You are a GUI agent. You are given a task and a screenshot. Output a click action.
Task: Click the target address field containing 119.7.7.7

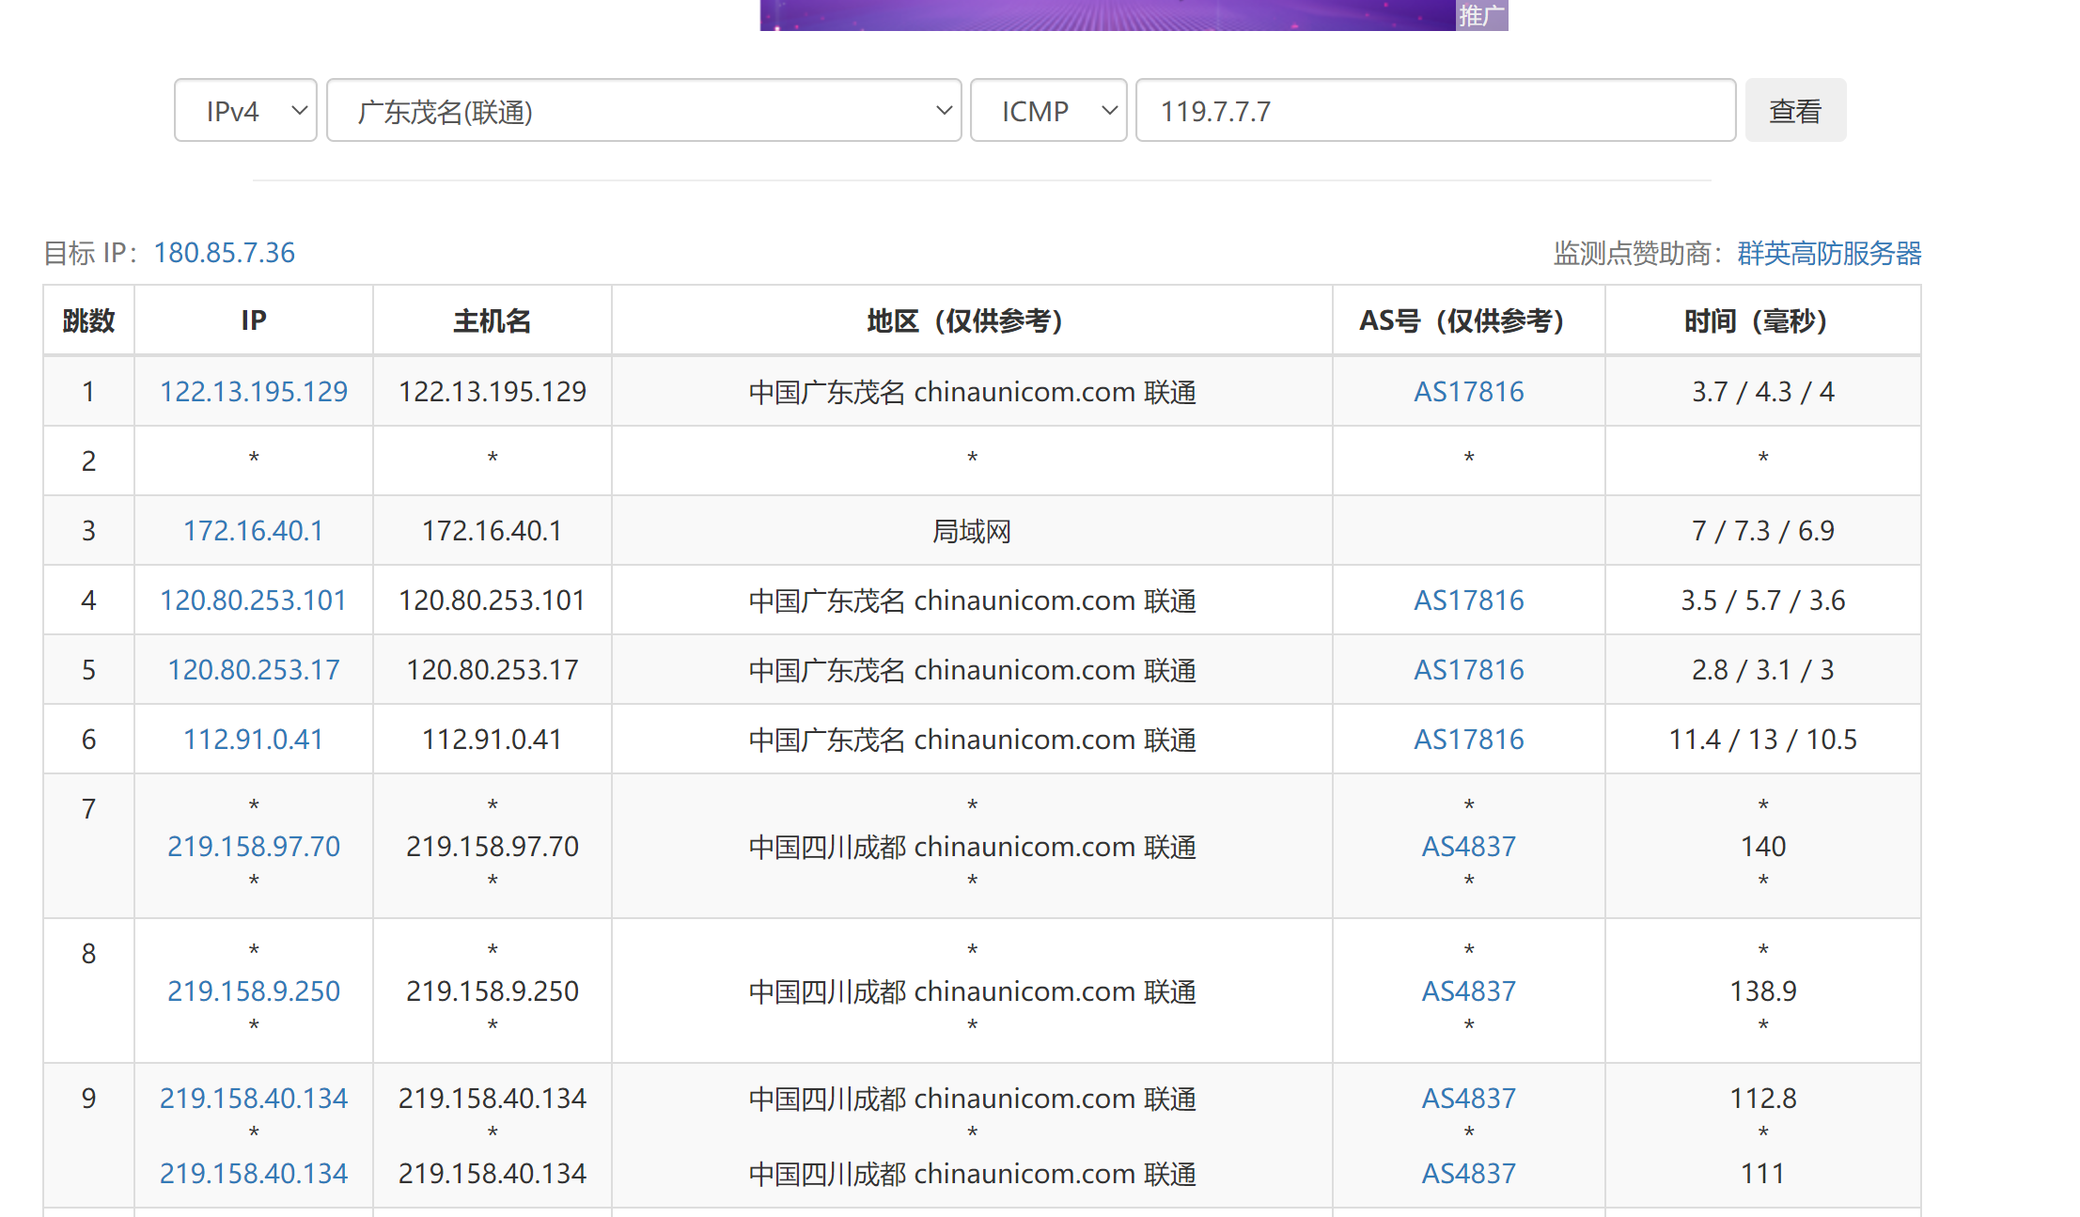coord(1435,111)
